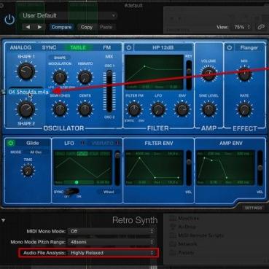This screenshot has width=269, height=269.
Task: Collapse the extended parameters disclosure triangle
Action: click(x=4, y=220)
